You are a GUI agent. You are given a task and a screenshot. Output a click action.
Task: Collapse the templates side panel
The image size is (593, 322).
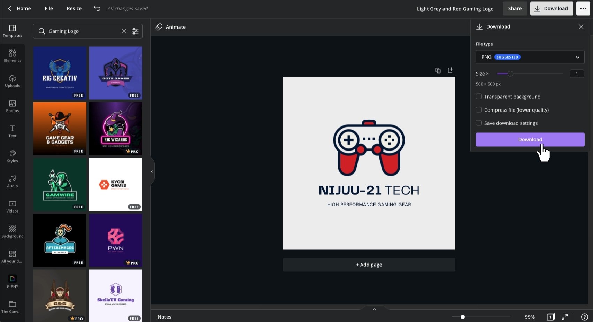point(152,171)
